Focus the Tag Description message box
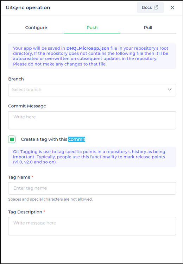The width and height of the screenshot is (183, 264). [92, 226]
